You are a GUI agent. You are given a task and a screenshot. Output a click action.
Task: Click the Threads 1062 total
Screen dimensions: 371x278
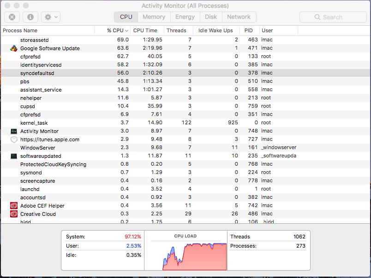(299, 237)
